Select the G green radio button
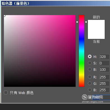The image size is (110, 110). pos(90,83)
